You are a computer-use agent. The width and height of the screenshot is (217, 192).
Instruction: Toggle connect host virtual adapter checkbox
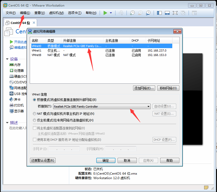point(34,128)
